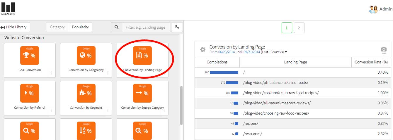The height and width of the screenshot is (140, 393).
Task: Click the Goal Conversion trophy widget icon
Action: [30, 56]
